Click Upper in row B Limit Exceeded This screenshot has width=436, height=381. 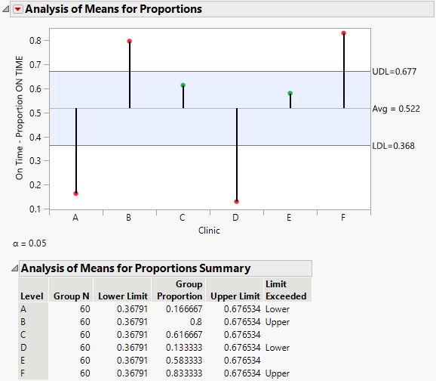pos(278,322)
